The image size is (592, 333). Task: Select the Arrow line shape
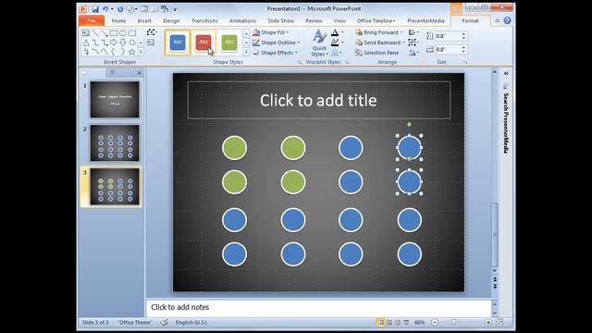(105, 33)
